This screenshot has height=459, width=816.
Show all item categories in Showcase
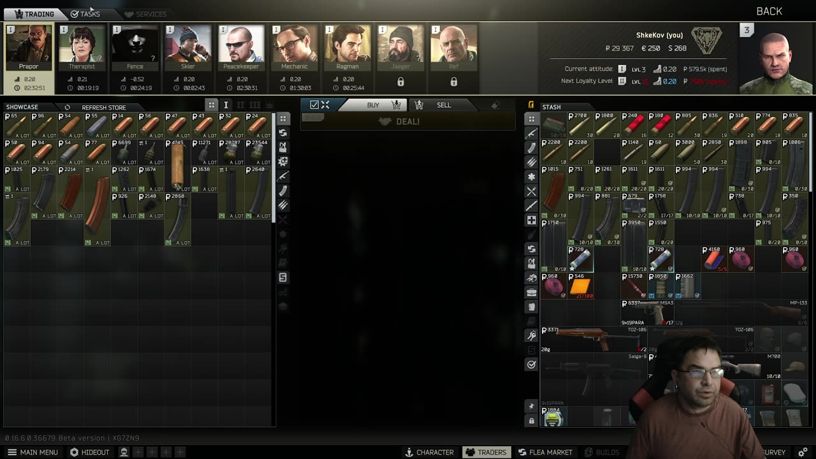(x=283, y=119)
